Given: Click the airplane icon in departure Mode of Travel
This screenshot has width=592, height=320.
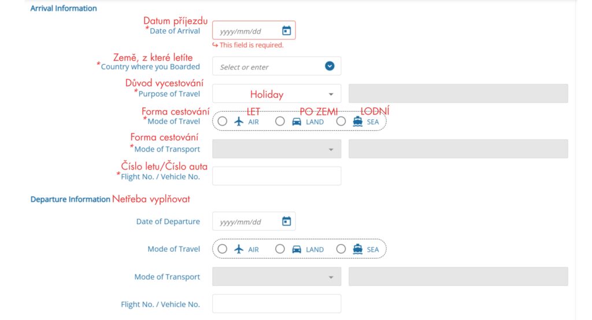Looking at the screenshot, I should point(239,249).
